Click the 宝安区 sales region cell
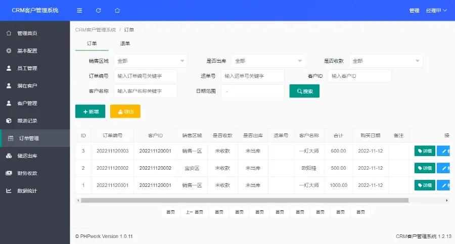Screen dimensions: 455x244 [192, 168]
